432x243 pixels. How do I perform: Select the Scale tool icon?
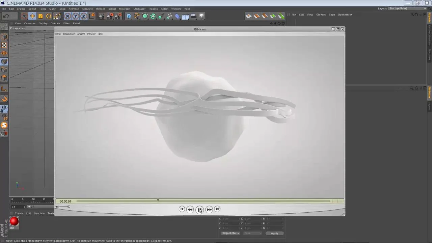[x=40, y=16]
